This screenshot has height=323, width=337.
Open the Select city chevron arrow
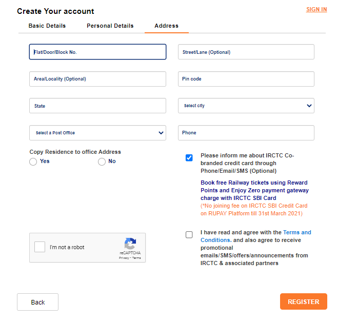309,106
